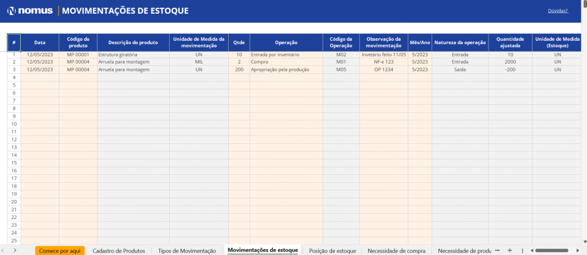Select the # header cell

coord(14,42)
